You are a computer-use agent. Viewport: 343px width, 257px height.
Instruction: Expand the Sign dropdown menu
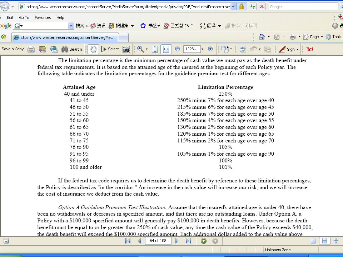(297, 49)
